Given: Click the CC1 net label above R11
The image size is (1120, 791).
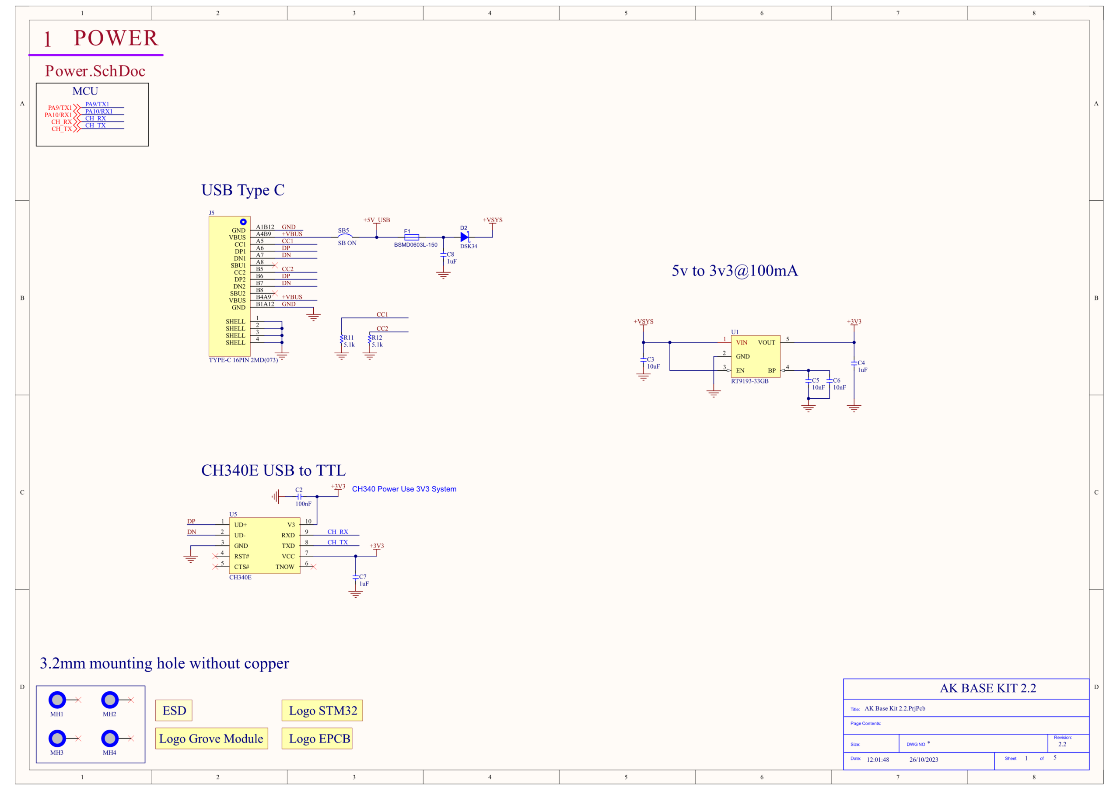Looking at the screenshot, I should (x=382, y=315).
